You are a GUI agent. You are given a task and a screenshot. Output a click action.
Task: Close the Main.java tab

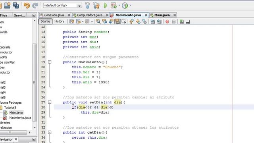(175, 15)
